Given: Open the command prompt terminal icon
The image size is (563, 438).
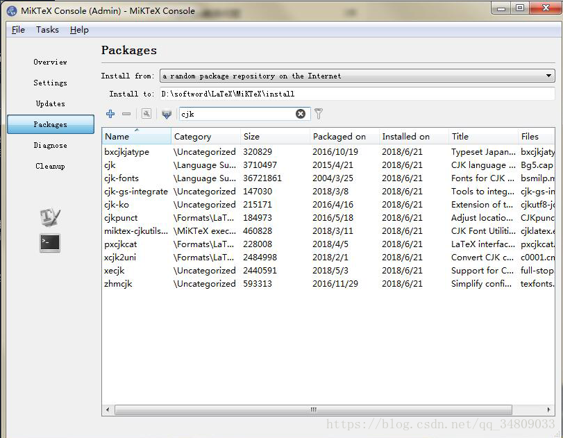Looking at the screenshot, I should 50,243.
